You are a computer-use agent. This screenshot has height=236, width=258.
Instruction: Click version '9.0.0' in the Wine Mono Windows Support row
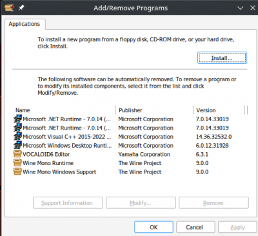tap(202, 172)
